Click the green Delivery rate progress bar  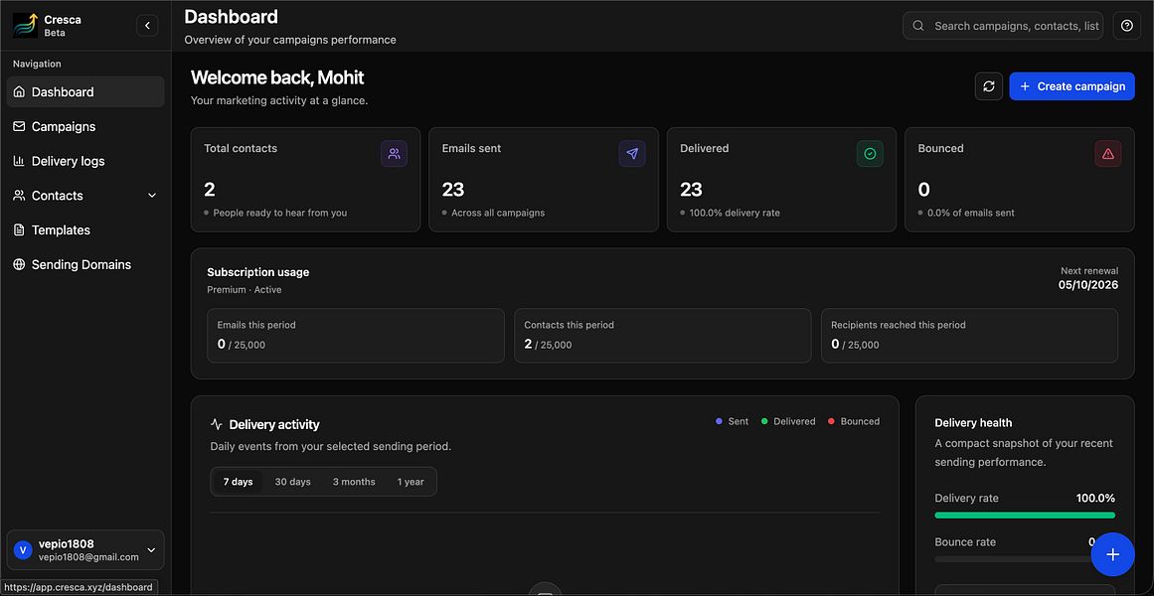[1025, 516]
